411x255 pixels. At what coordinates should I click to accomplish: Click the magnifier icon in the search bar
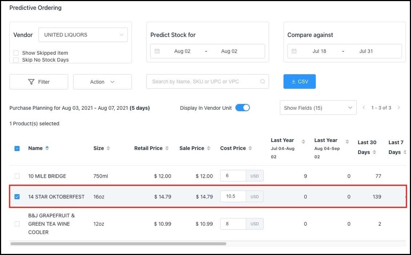(x=262, y=81)
